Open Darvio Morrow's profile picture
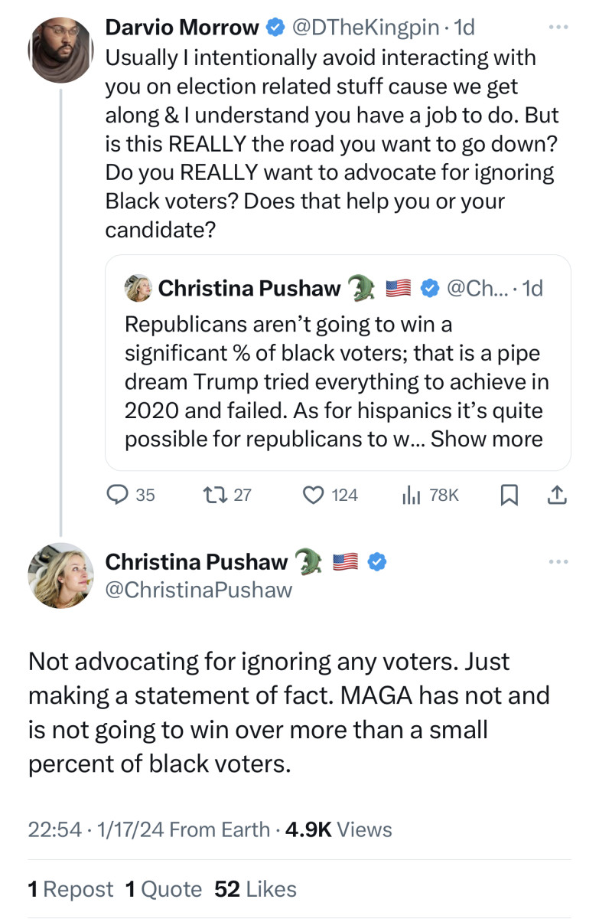The height and width of the screenshot is (919, 599). (x=61, y=49)
